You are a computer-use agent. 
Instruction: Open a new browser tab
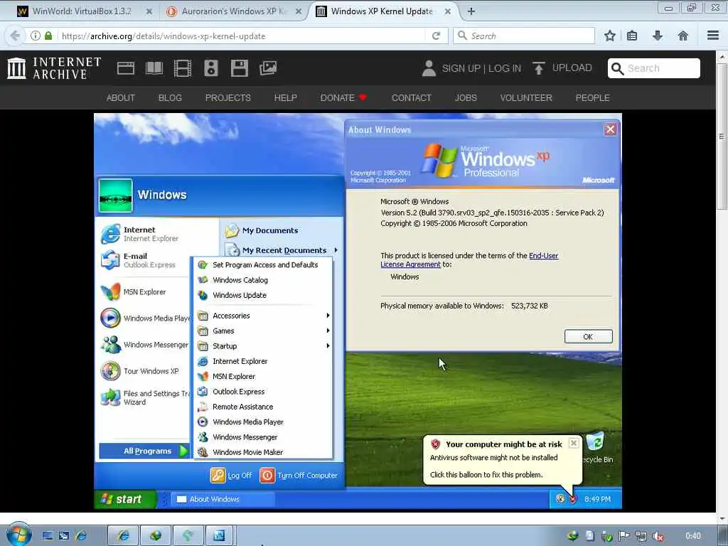click(471, 11)
